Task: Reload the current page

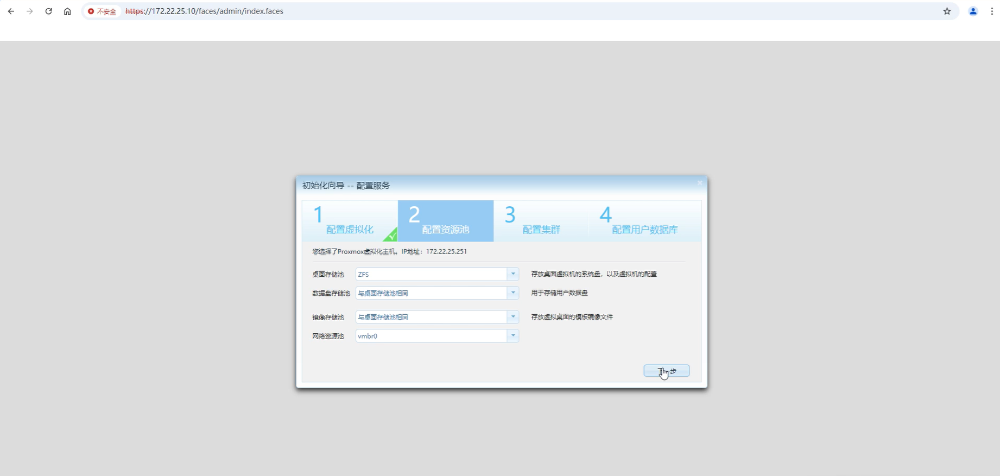Action: pos(48,11)
